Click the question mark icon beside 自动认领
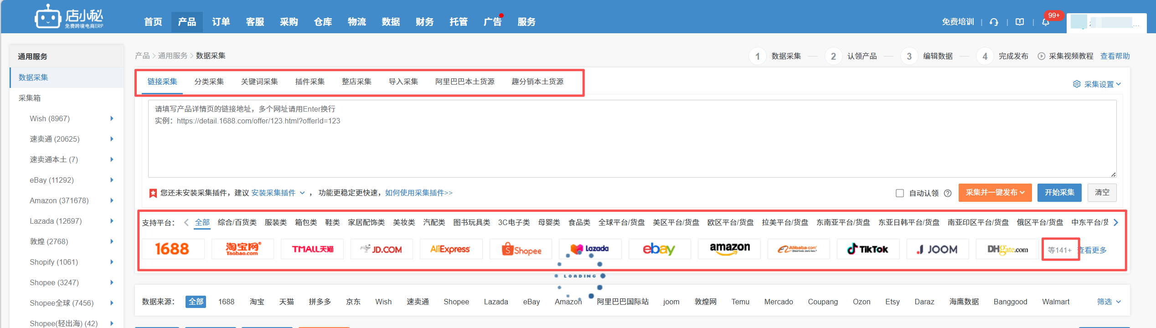 tap(948, 193)
